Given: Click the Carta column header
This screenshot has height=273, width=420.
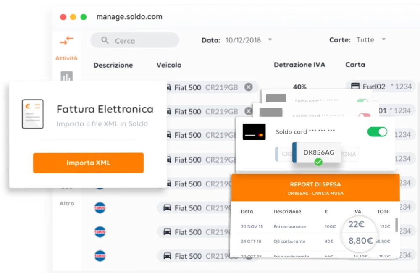Looking at the screenshot, I should (x=355, y=65).
